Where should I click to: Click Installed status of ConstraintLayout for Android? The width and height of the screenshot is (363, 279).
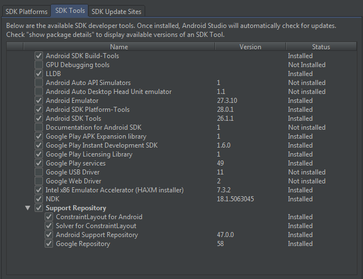point(300,217)
